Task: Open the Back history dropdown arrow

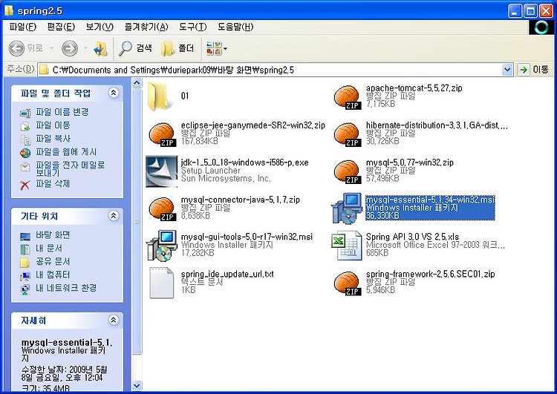Action: 51,48
